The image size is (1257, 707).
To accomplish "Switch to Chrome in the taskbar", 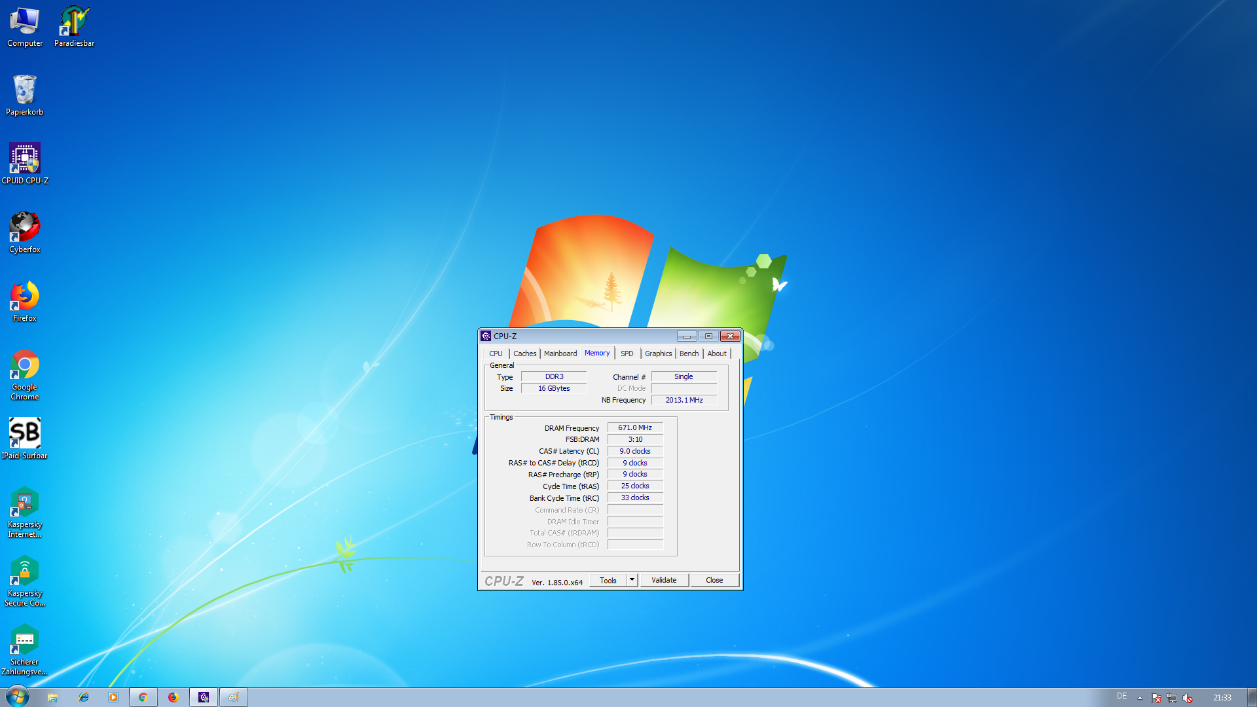I will coord(143,697).
